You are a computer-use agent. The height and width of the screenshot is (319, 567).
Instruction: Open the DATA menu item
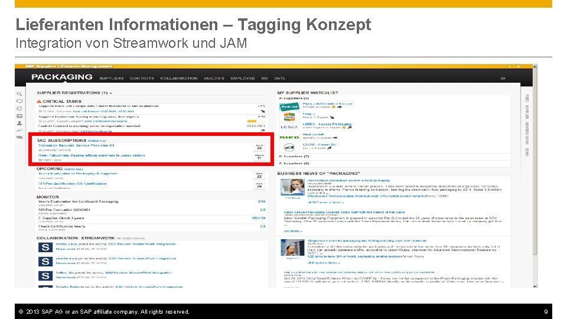coord(279,79)
